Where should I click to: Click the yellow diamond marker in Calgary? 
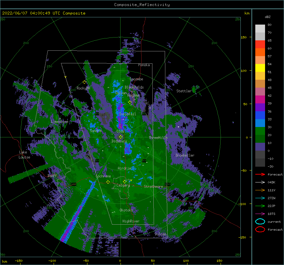(x=125, y=181)
